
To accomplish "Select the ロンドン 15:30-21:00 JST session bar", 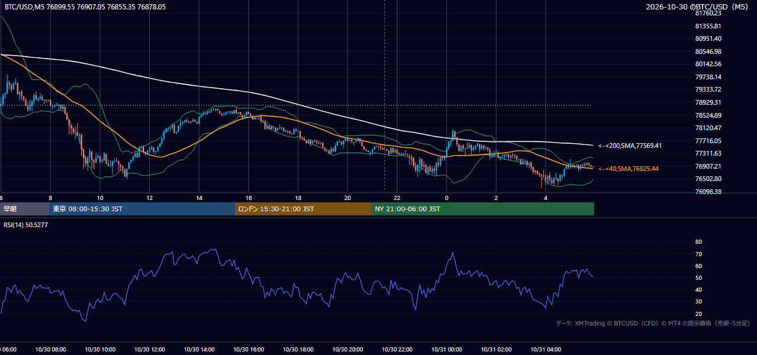I will 303,209.
